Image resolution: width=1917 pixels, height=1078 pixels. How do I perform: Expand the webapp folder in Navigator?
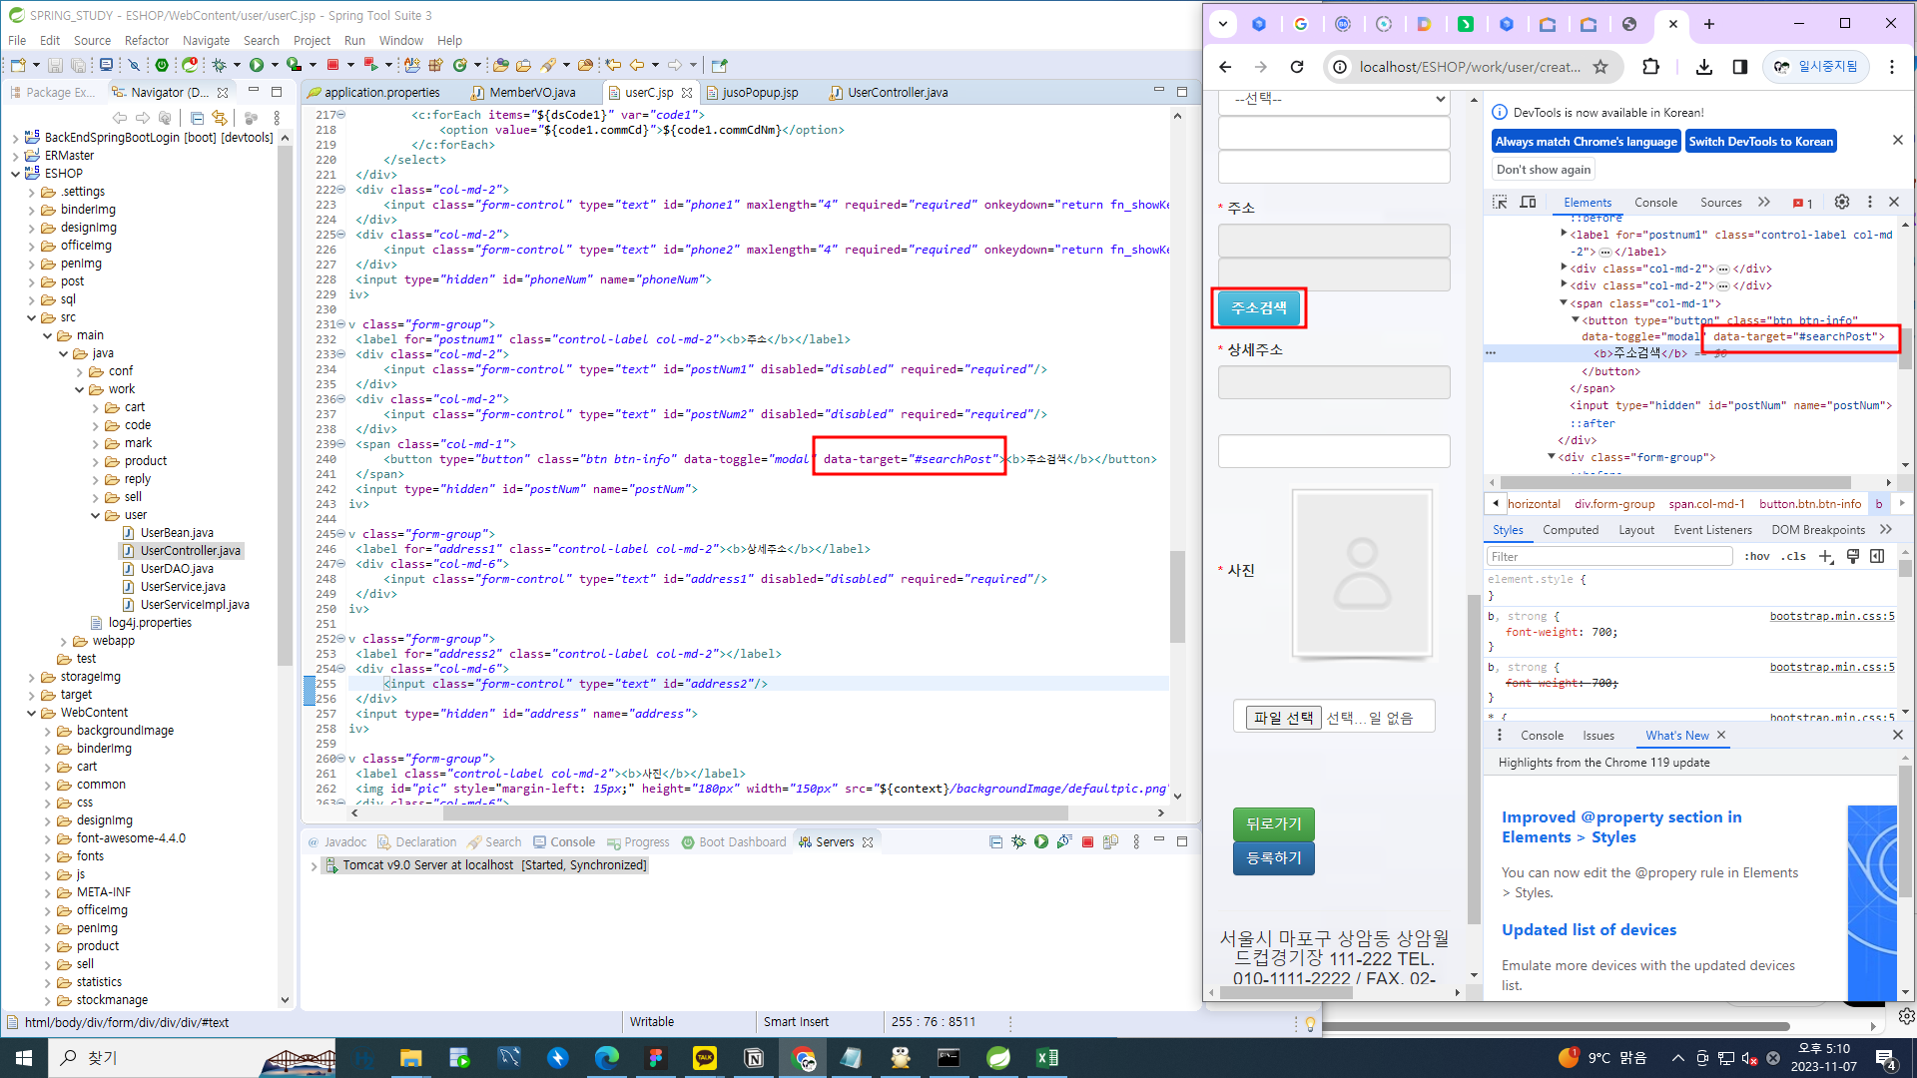click(64, 641)
